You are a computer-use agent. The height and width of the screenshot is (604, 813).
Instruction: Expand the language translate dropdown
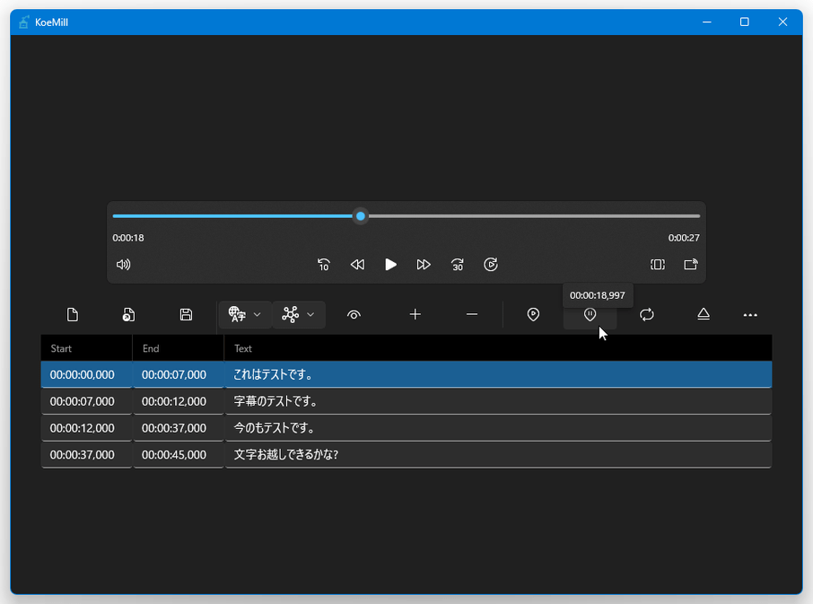click(x=245, y=314)
